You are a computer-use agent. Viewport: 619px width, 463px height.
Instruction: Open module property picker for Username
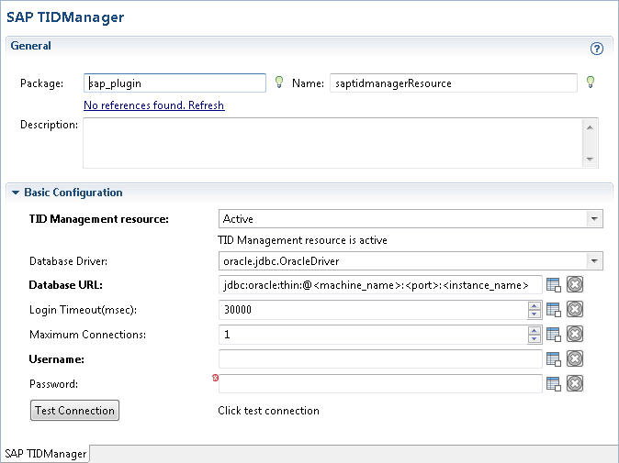[554, 359]
